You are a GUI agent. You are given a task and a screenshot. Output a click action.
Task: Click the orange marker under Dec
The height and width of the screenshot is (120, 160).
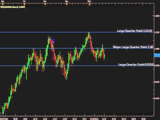[x=67, y=4]
